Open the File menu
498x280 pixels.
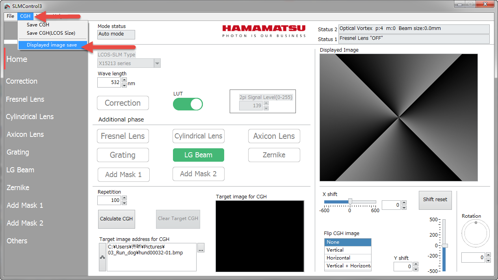[10, 16]
